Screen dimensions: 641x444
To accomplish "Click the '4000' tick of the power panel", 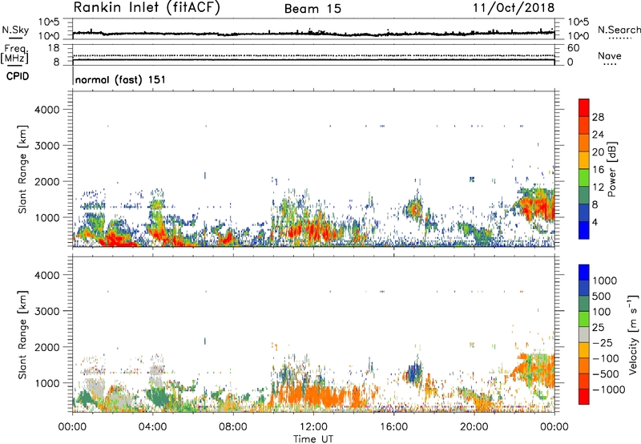I will pos(47,110).
